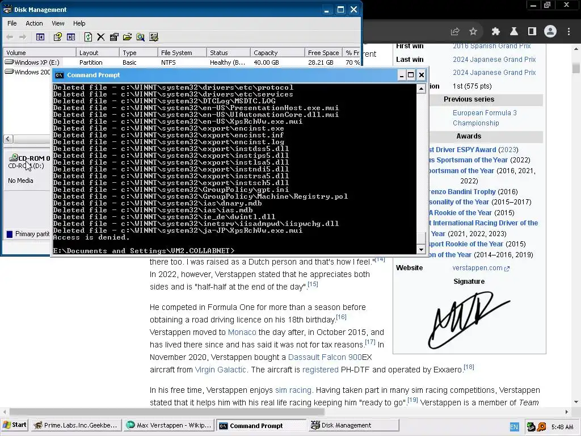Click the Chrome page horizontal scrollbar thumb
Screen dimensions: 581x436
pyautogui.click(x=167, y=412)
